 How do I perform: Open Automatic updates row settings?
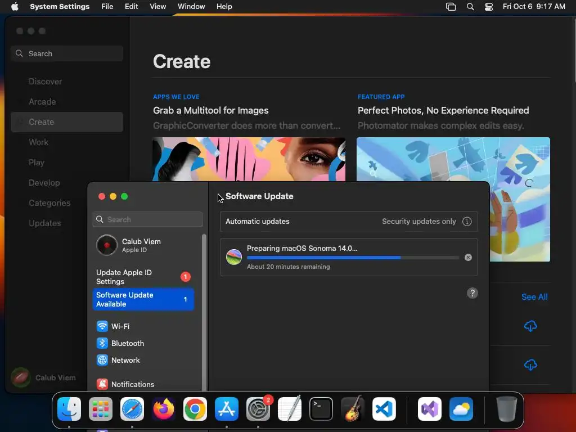click(x=349, y=222)
